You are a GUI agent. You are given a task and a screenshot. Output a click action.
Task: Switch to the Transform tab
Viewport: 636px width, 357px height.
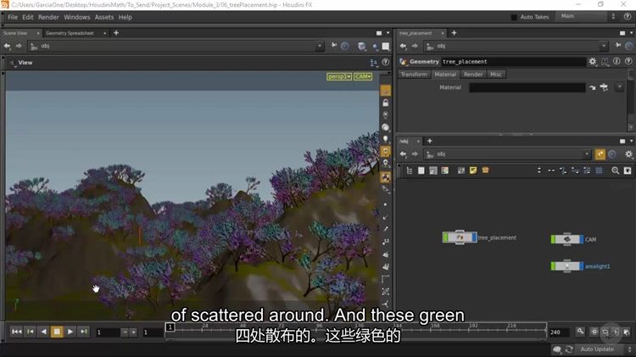[x=414, y=75]
